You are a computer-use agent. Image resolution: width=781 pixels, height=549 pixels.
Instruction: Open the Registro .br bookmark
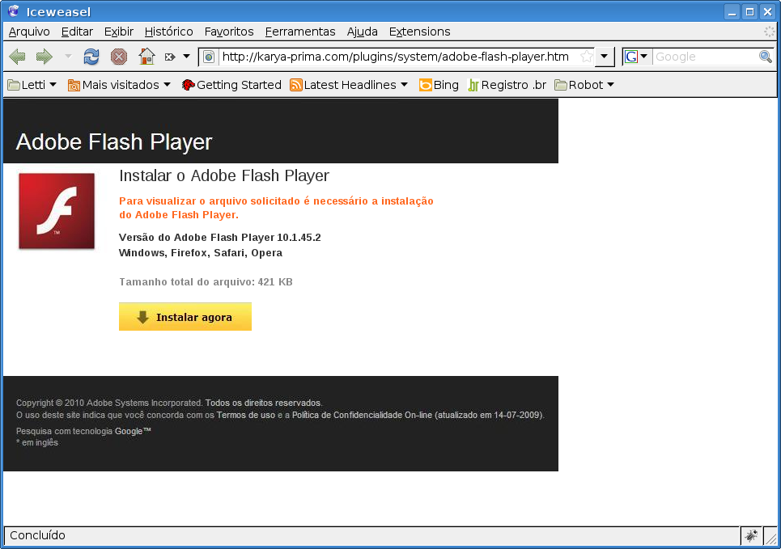click(507, 85)
